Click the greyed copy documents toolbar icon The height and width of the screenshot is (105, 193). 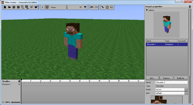[32, 7]
